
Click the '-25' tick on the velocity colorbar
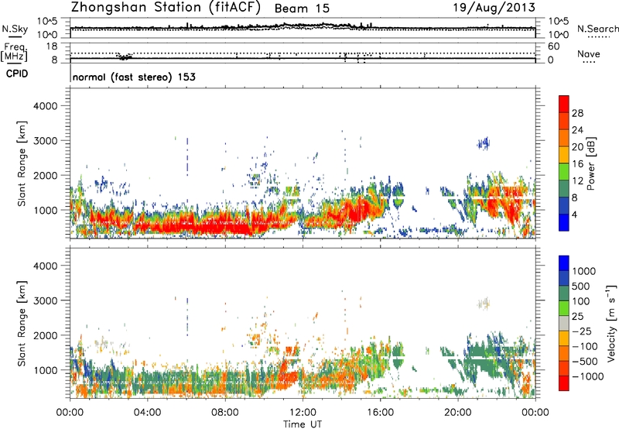pyautogui.click(x=582, y=331)
